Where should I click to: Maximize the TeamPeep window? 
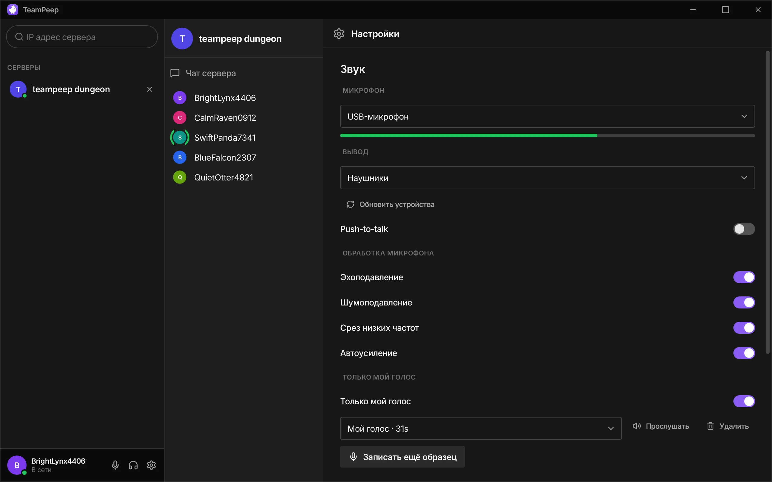[726, 10]
